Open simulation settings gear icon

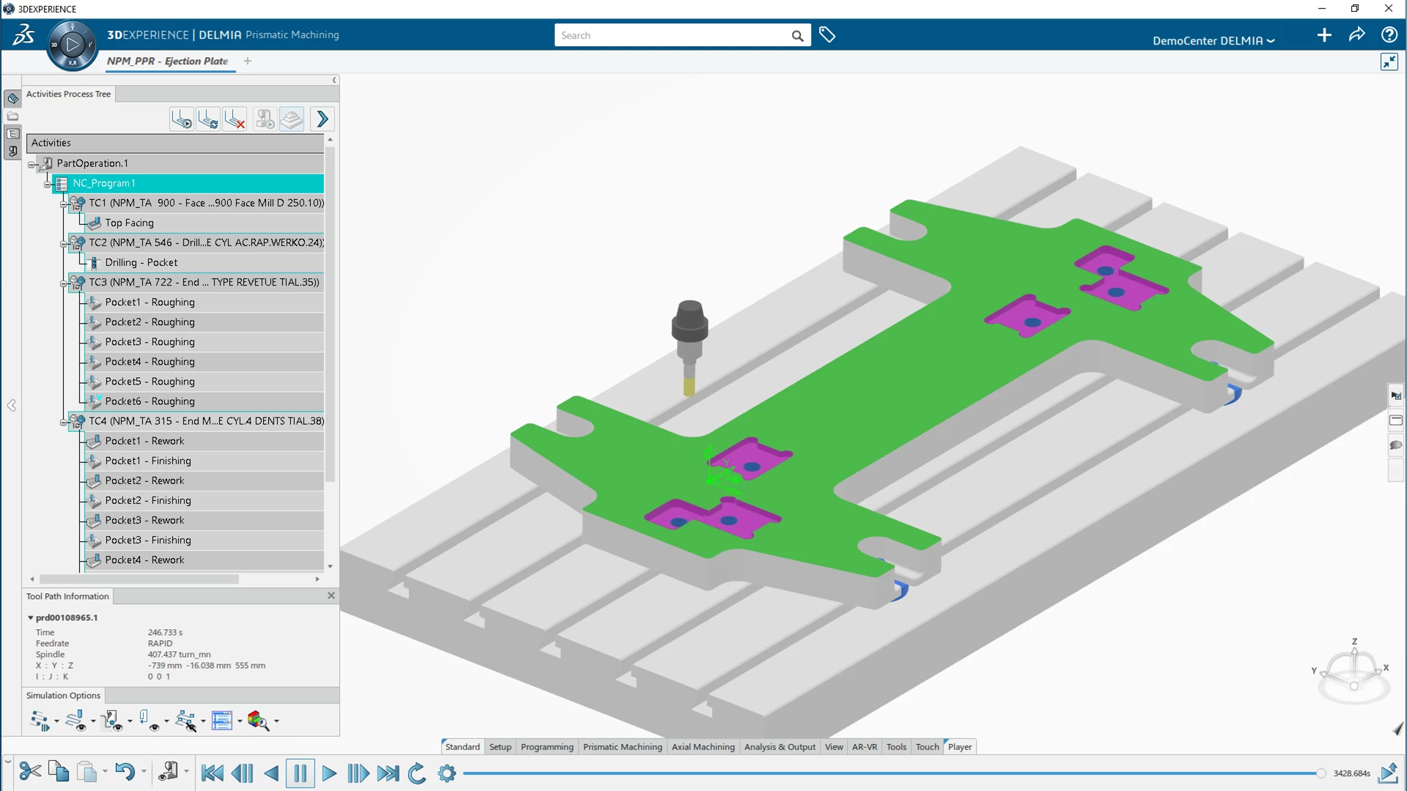click(x=447, y=773)
